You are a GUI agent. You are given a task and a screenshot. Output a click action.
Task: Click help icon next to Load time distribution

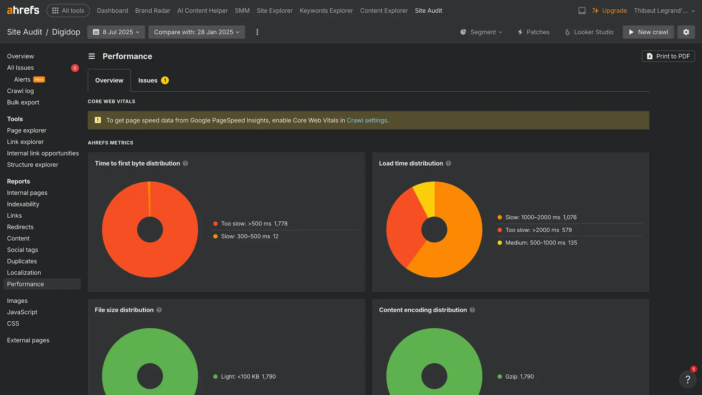[448, 163]
